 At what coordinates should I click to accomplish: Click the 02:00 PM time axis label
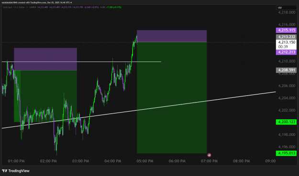click(x=48, y=161)
